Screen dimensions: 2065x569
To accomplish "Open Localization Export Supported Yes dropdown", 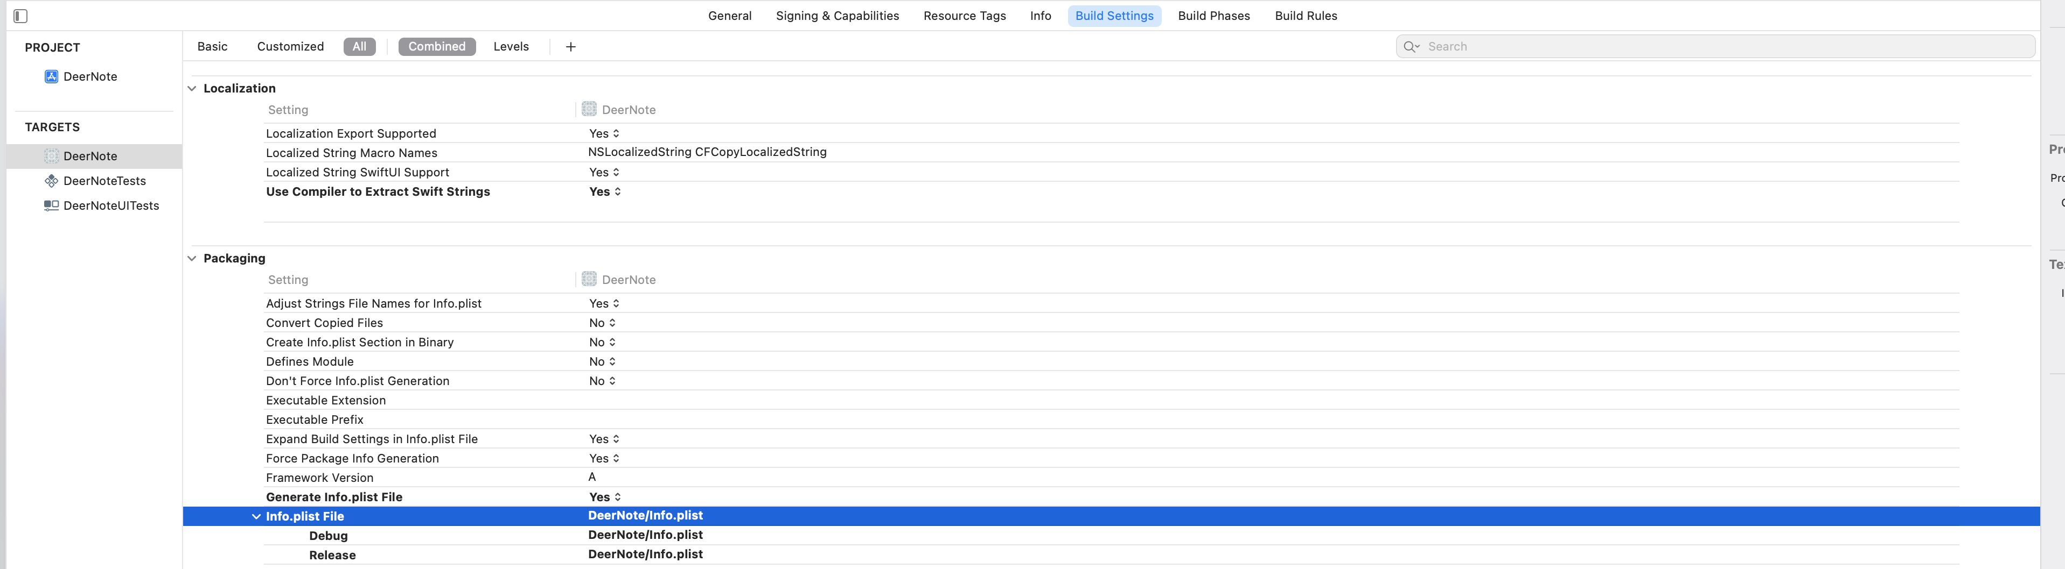I will pos(604,134).
